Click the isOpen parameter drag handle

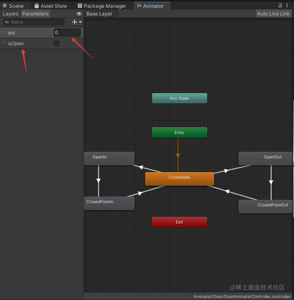[3, 42]
